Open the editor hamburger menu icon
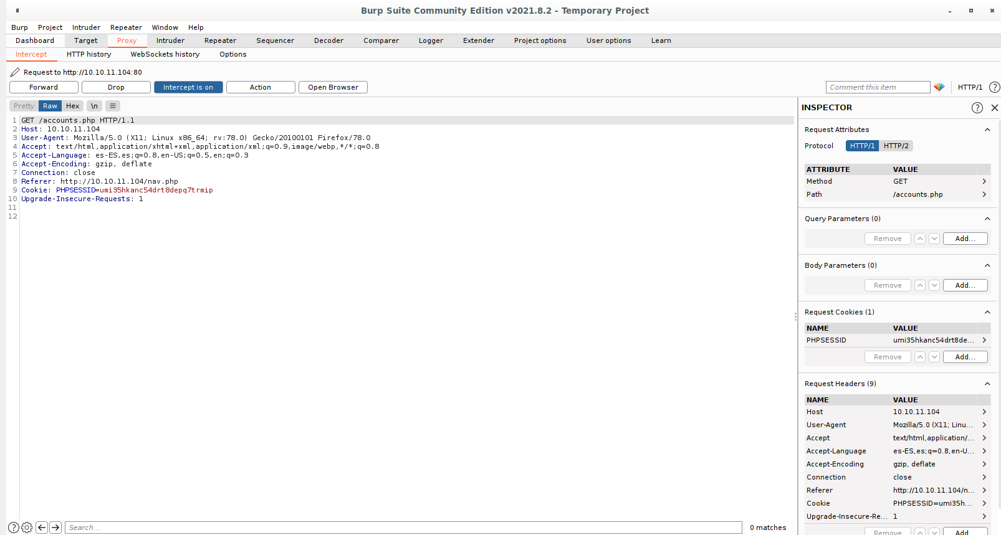Screen dimensions: 1001x535 pyautogui.click(x=113, y=106)
